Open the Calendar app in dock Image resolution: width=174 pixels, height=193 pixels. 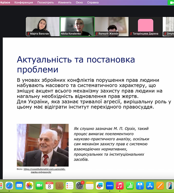coord(49,185)
